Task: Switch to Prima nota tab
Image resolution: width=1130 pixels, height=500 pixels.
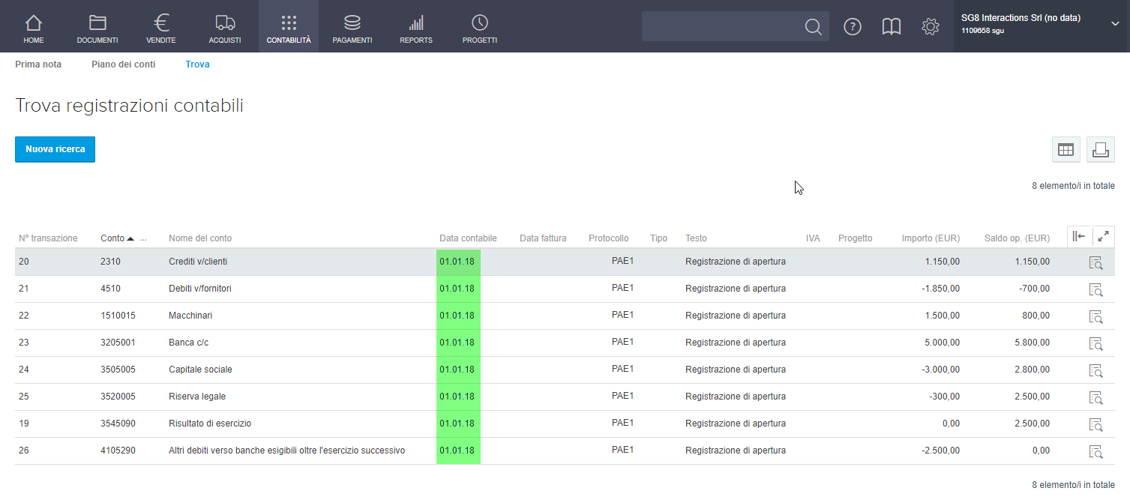Action: click(38, 64)
